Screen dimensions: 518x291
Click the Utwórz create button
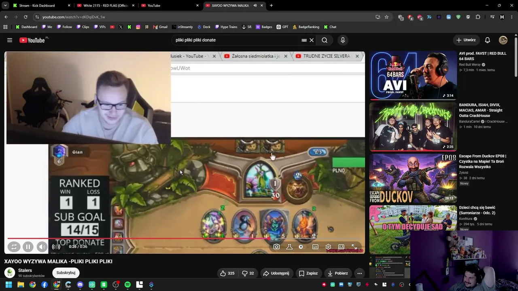click(466, 40)
